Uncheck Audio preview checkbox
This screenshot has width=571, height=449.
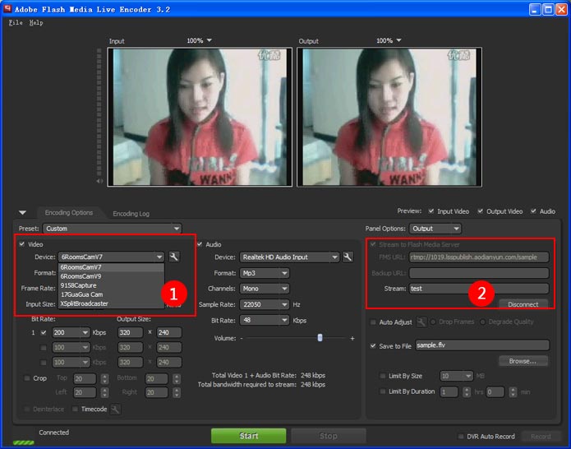[x=533, y=211]
